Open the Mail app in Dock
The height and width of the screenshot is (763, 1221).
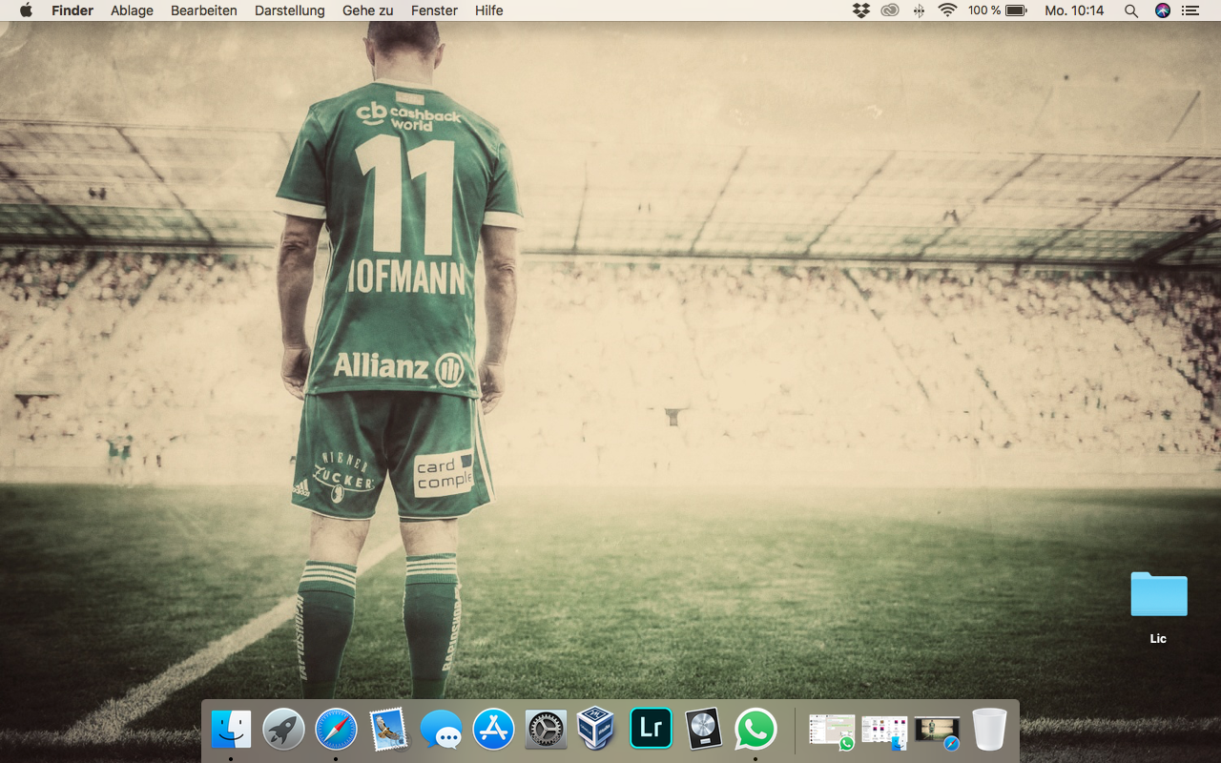388,730
